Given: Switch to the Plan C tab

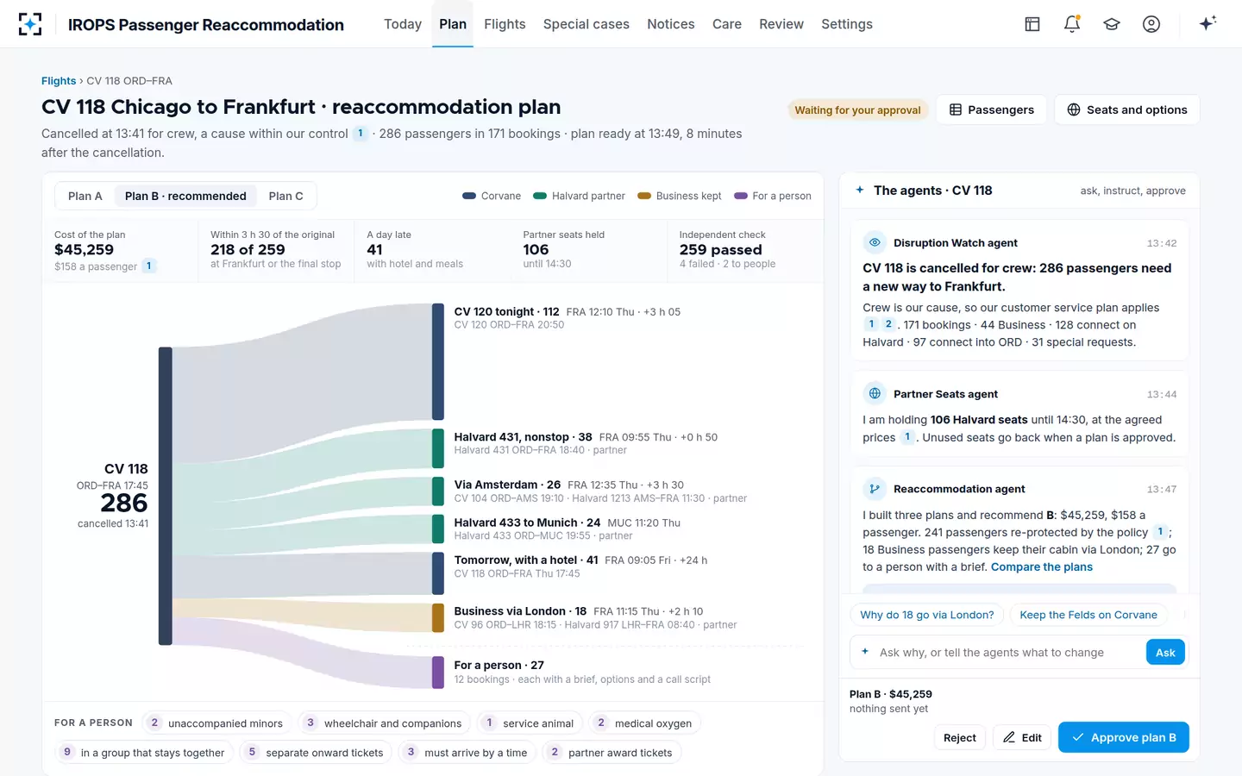Looking at the screenshot, I should point(285,197).
